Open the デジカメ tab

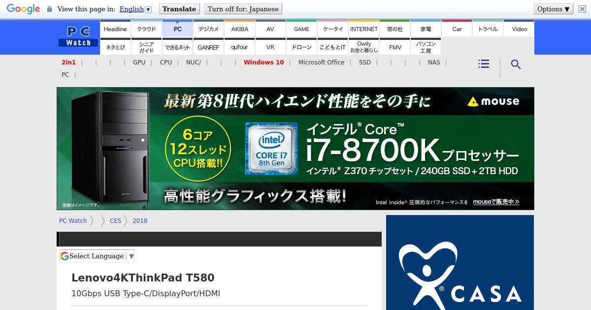point(208,29)
